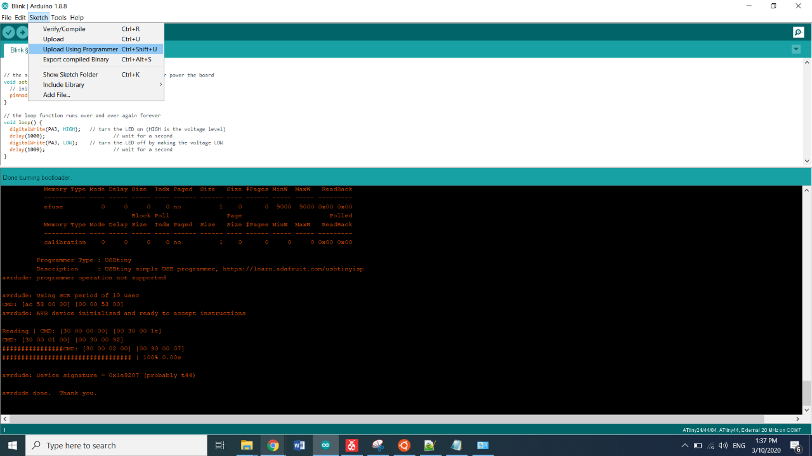
Task: Click the console horizontal scrollbar thumb
Action: pyautogui.click(x=386, y=419)
